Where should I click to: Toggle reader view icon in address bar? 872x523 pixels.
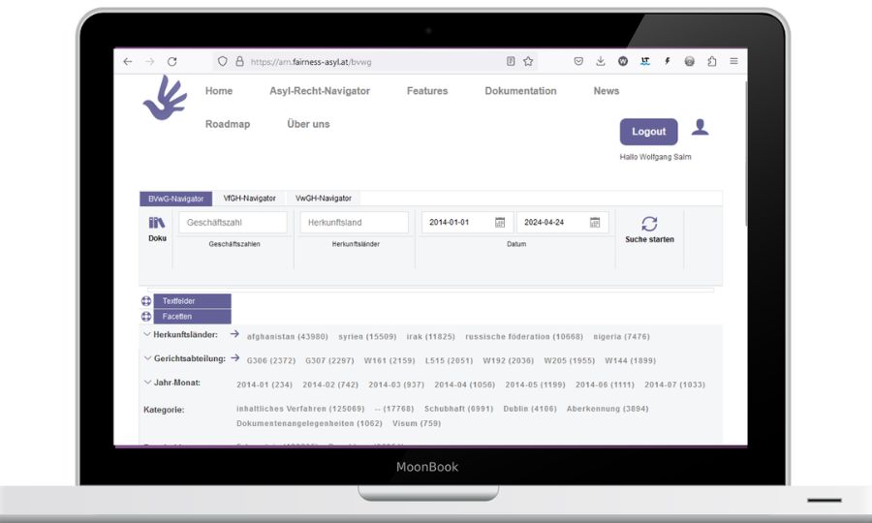click(x=511, y=61)
